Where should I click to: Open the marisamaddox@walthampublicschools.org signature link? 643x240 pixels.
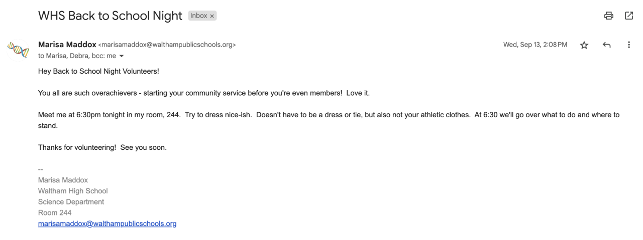point(107,223)
